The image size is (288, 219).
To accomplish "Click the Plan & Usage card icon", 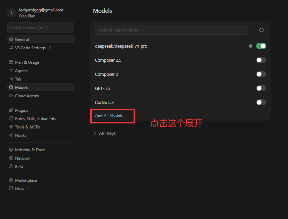I will point(11,62).
